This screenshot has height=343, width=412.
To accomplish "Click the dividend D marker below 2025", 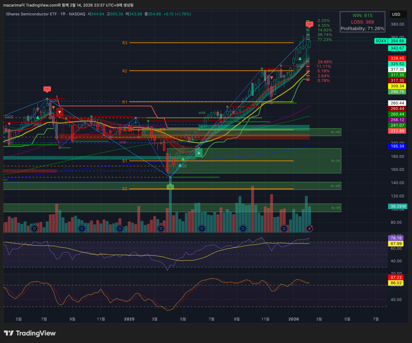I will click(x=120, y=229).
